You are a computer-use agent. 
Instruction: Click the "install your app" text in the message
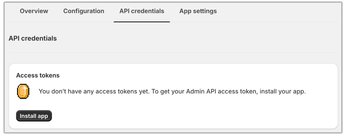(x=283, y=91)
